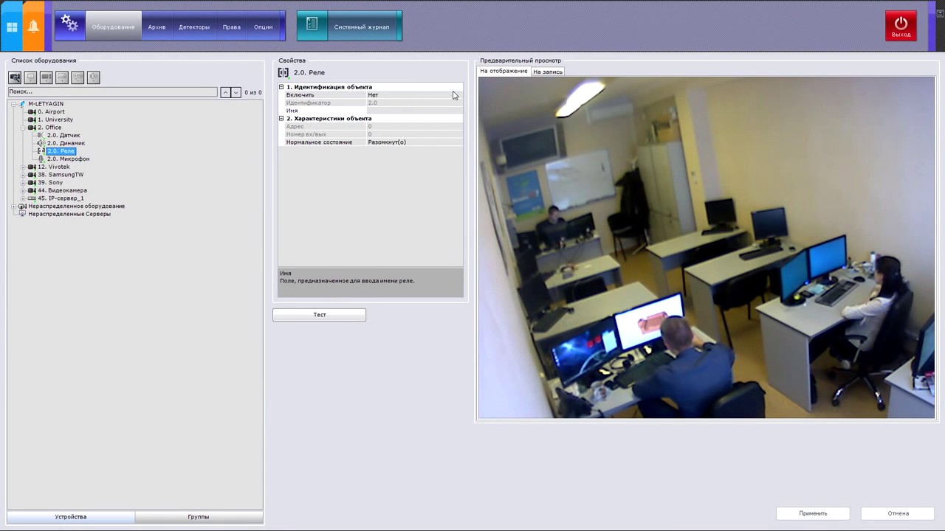Screen dimensions: 945x531
Task: Click server icon beside M-LETYAGIN
Action: pyautogui.click(x=23, y=104)
